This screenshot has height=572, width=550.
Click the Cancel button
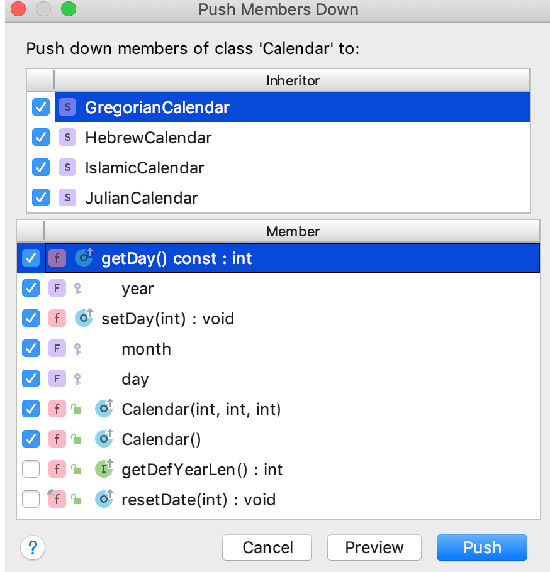pos(267,547)
